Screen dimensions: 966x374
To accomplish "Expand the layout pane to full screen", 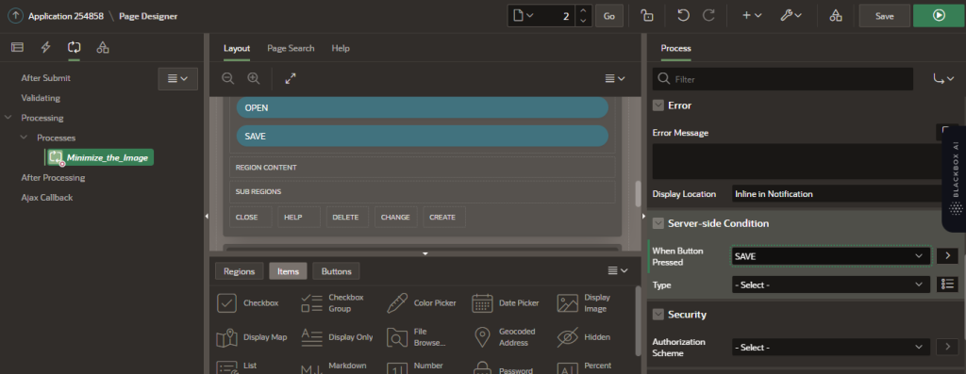I will [x=291, y=78].
